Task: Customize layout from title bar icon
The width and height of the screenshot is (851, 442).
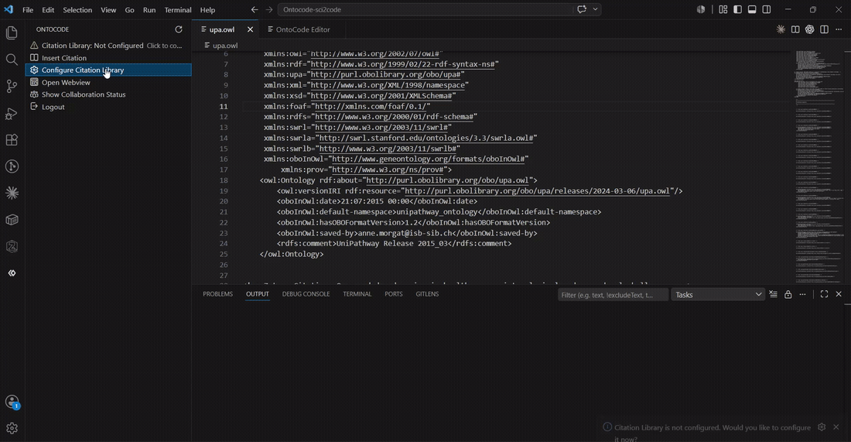Action: [723, 10]
